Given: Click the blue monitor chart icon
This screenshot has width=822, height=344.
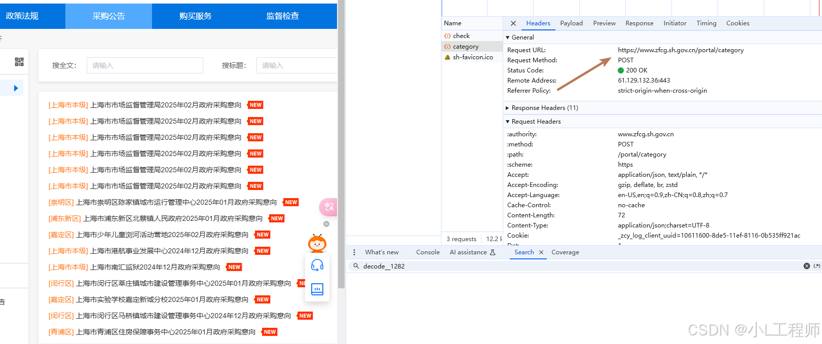Looking at the screenshot, I should point(317,289).
